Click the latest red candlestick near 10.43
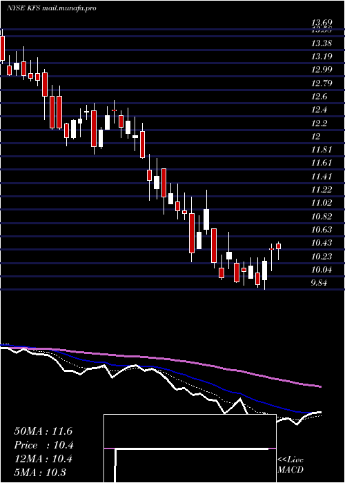Image resolution: width=345 pixels, height=483 pixels. pos(279,246)
